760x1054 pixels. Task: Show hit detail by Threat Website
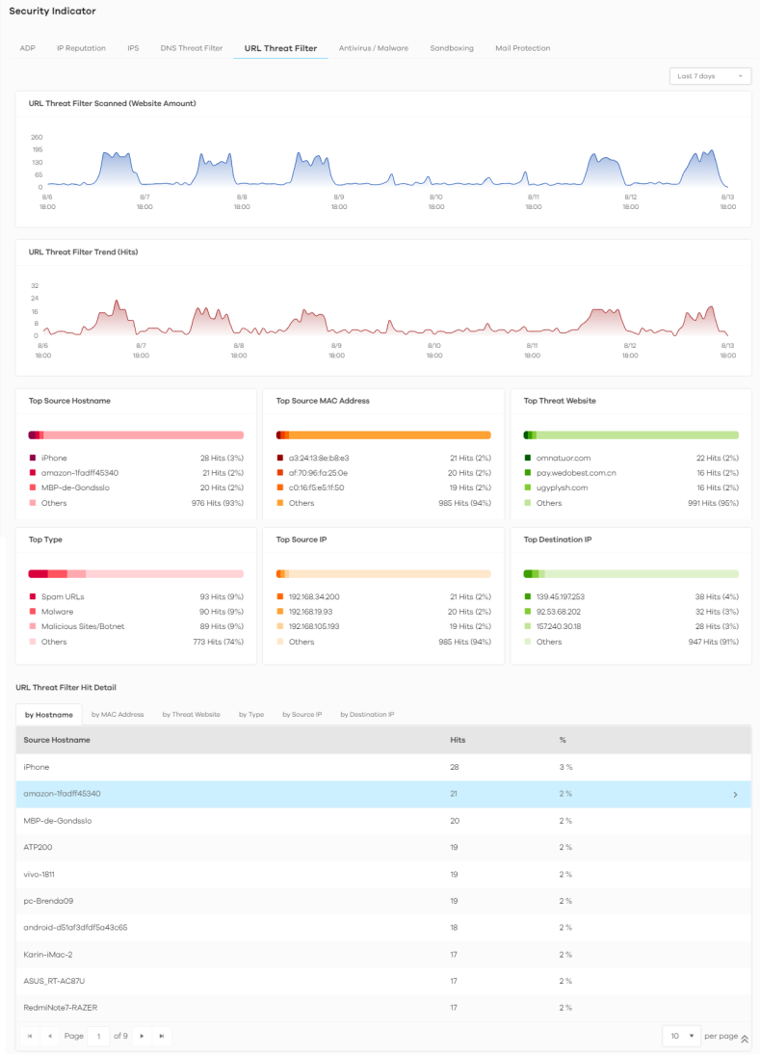tap(191, 715)
